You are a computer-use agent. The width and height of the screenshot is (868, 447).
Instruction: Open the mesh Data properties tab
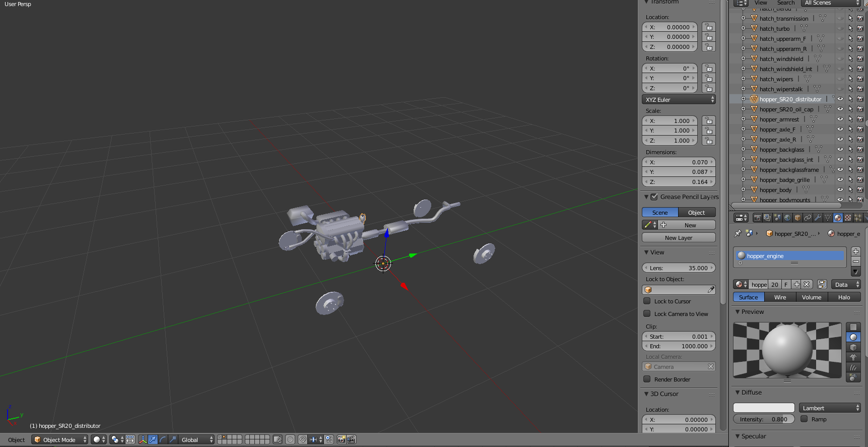tap(828, 218)
